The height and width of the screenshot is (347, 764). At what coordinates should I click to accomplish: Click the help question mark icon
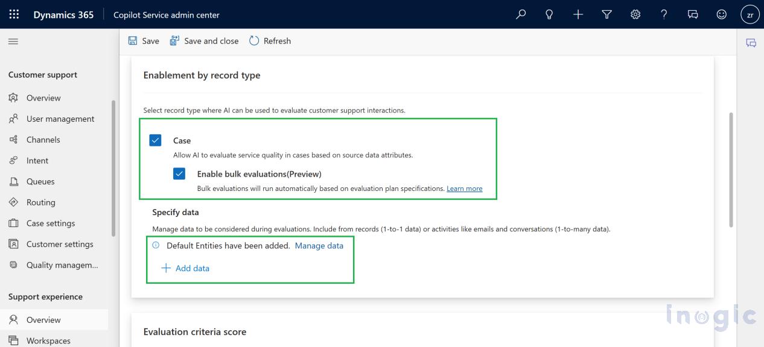point(664,14)
